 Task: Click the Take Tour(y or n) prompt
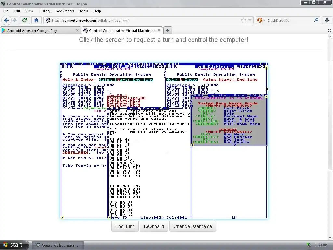click(x=84, y=166)
